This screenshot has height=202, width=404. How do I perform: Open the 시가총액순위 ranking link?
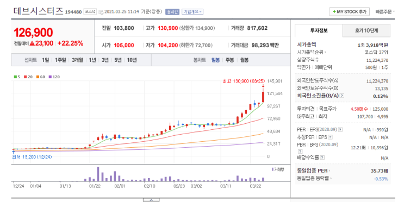coord(312,52)
